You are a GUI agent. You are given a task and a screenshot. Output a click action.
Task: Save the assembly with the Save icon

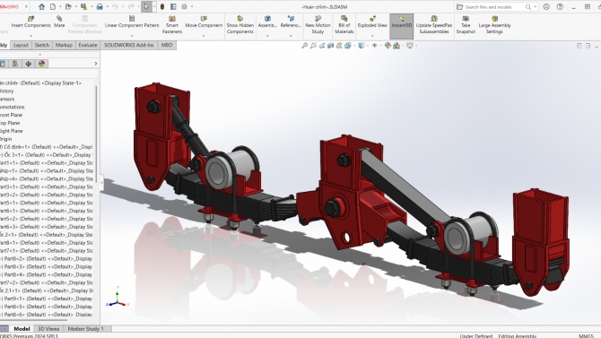pyautogui.click(x=83, y=6)
